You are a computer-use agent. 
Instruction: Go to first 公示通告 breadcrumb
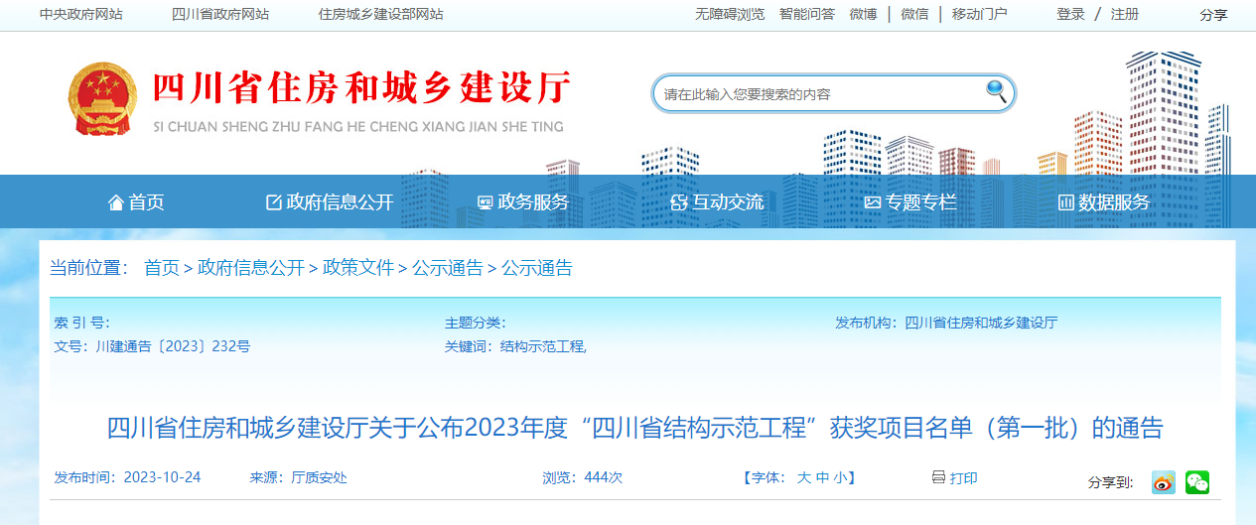[448, 268]
